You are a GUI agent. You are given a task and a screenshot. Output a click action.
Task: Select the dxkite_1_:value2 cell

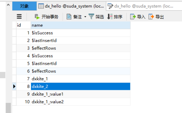pyautogui.click(x=80, y=102)
